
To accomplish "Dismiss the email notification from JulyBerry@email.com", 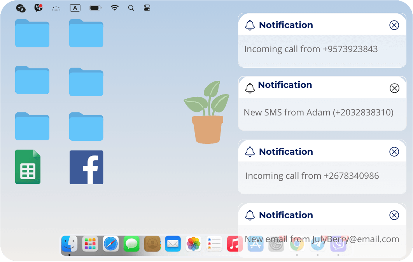I will click(394, 215).
